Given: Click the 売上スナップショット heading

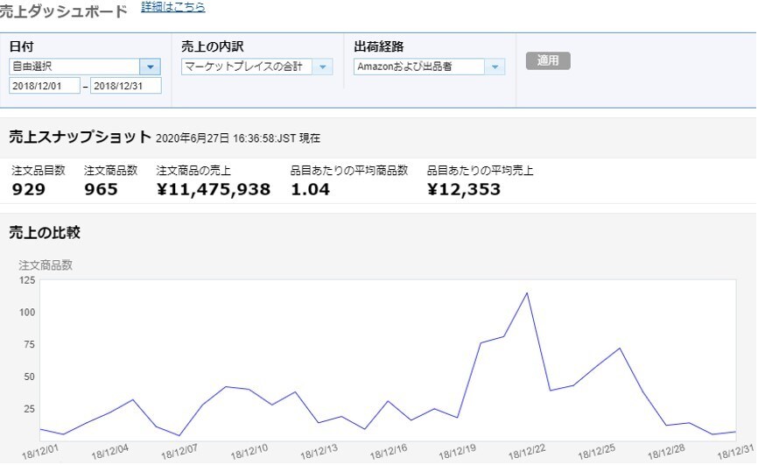Looking at the screenshot, I should tap(80, 137).
